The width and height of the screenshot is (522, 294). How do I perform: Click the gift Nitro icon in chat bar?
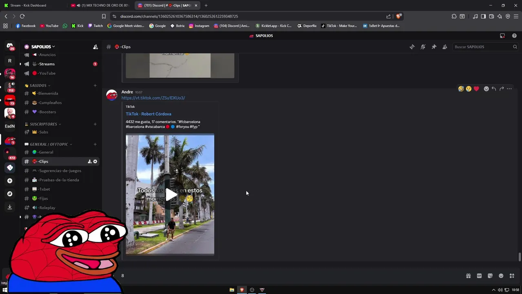(468, 276)
